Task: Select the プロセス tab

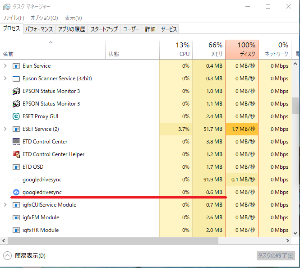Action: 12,28
